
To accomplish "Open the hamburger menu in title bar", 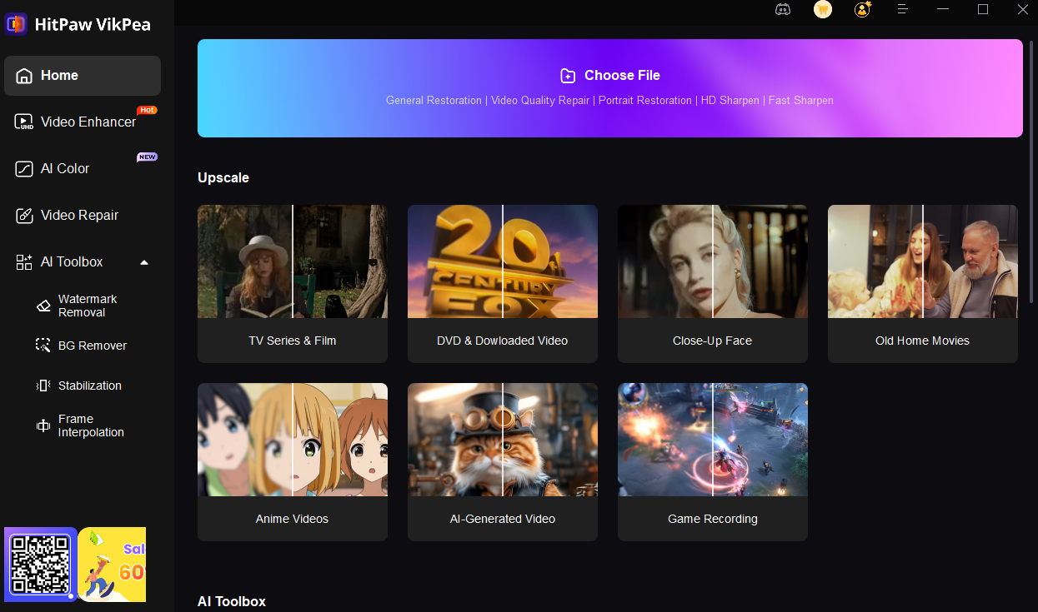I will pyautogui.click(x=903, y=9).
